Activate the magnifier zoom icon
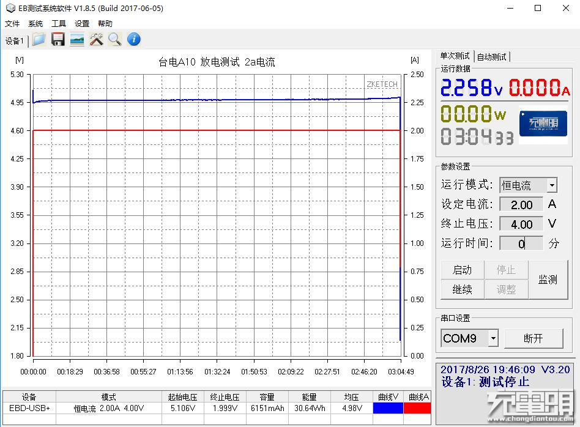The height and width of the screenshot is (427, 580). point(114,39)
